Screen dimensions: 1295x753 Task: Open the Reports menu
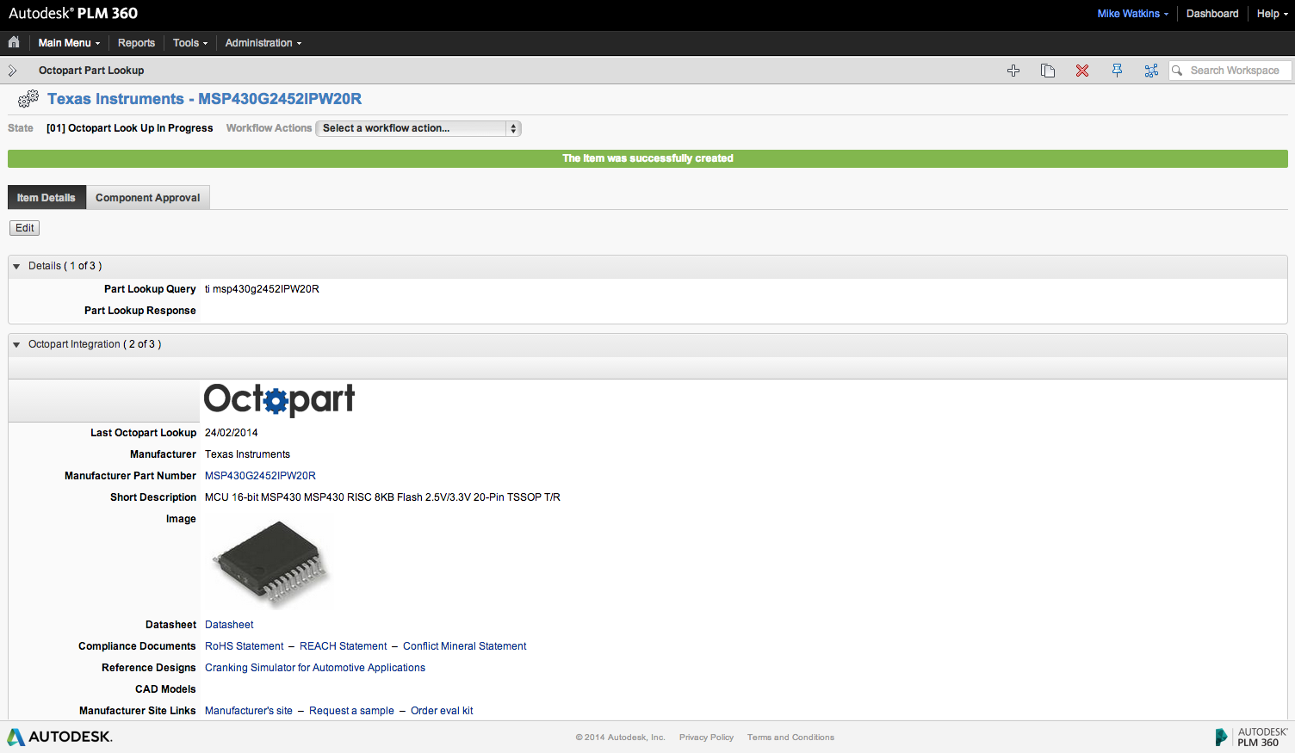coord(136,43)
